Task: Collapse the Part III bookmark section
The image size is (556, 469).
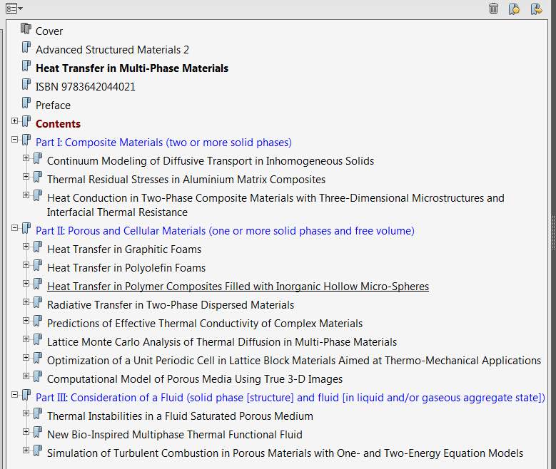Action: click(15, 395)
